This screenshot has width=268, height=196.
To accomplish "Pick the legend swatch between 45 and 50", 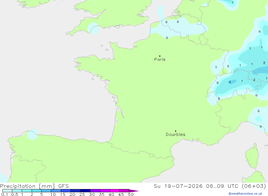I will (124, 191).
